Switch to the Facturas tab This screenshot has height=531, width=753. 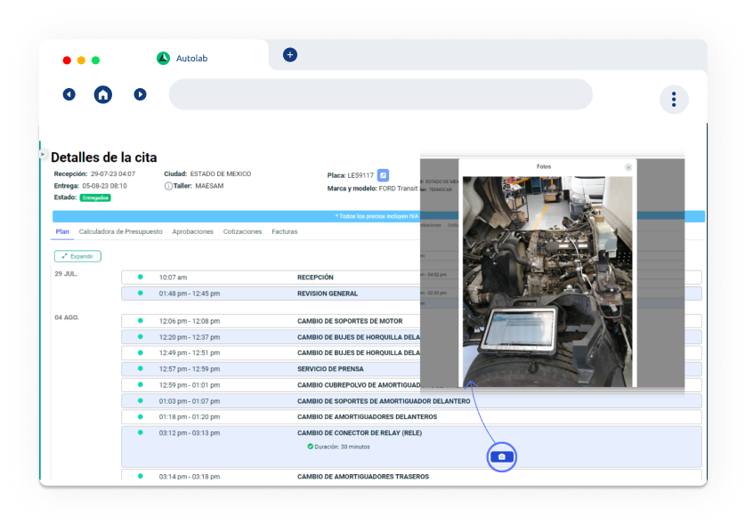coord(284,231)
